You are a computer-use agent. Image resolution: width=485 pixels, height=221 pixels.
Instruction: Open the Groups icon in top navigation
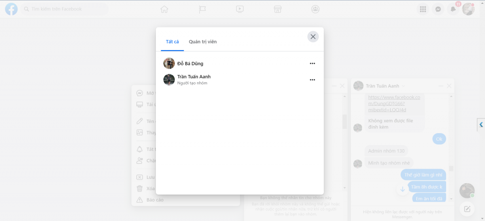click(315, 9)
